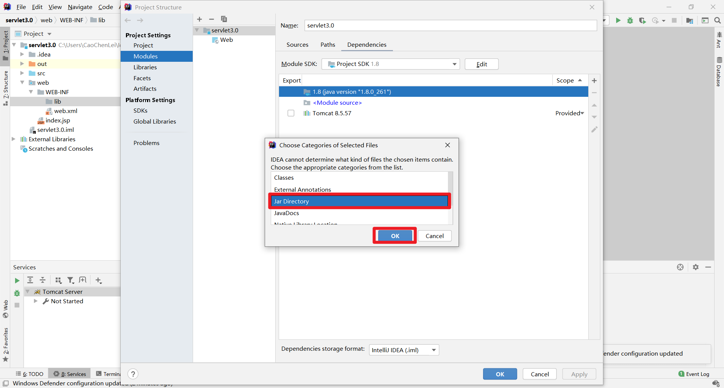
Task: Open the TODO tool window tab
Action: [x=30, y=374]
